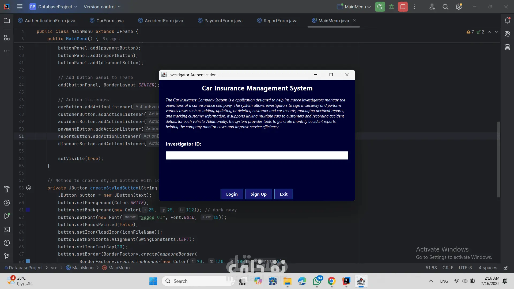Open the Notifications bell icon

tap(507, 21)
